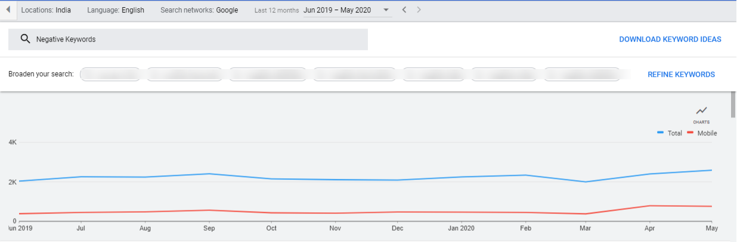Click the Dec axis label
Screen dimensions: 737x242
(398, 228)
